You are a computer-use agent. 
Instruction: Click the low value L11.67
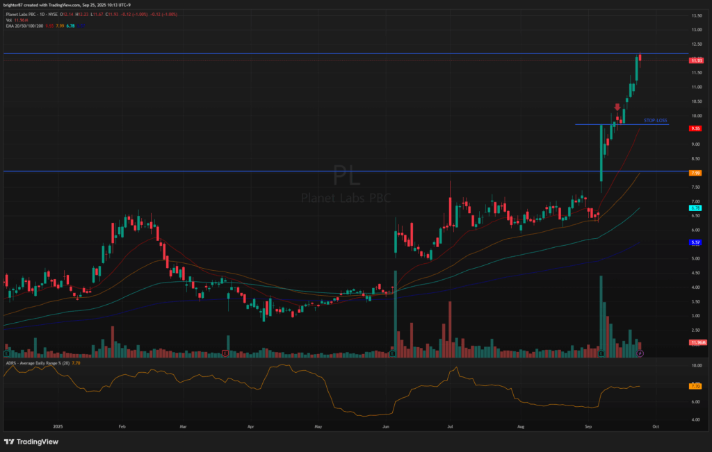(x=97, y=15)
